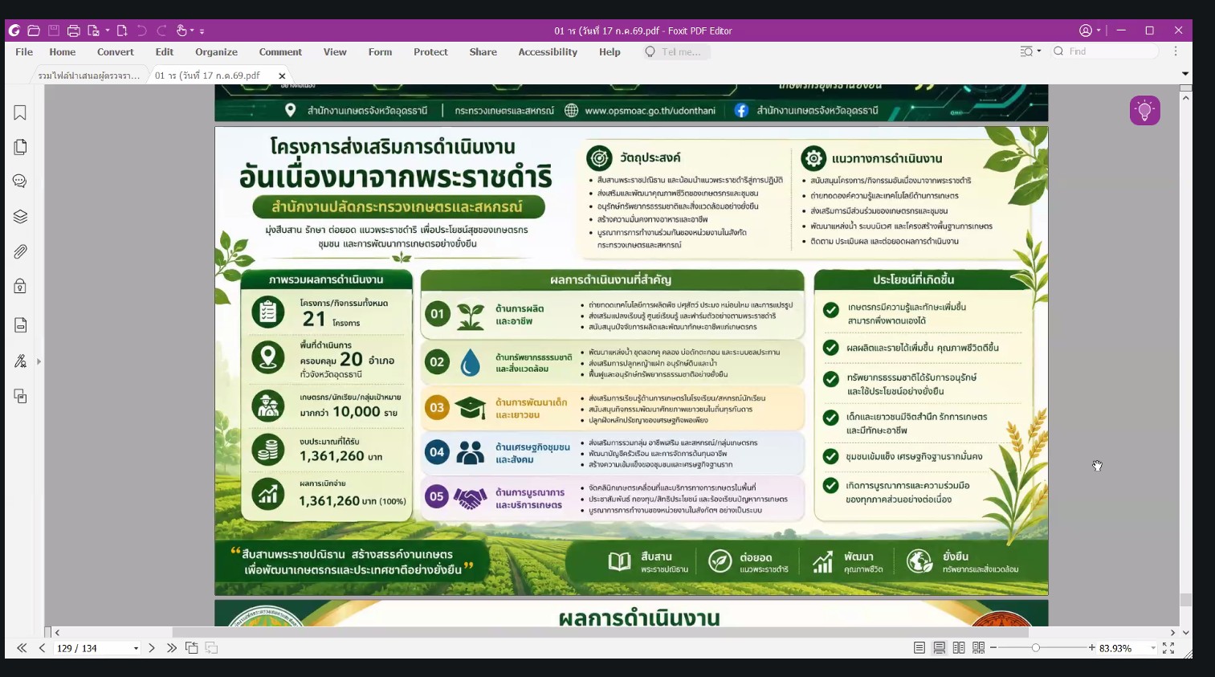Screen dimensions: 1215x677
Task: Open the account profile icon
Action: coord(1086,31)
